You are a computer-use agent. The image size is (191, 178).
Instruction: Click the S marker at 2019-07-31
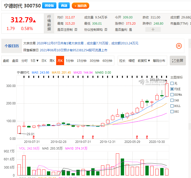pos(83,137)
